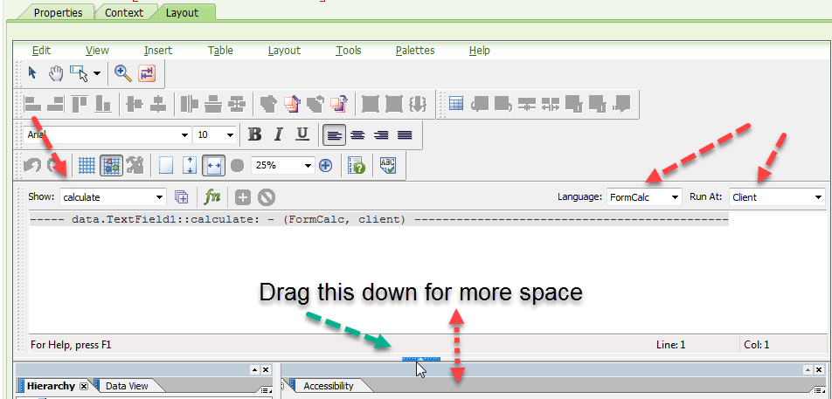Click the Merge Cells icon
832x399 pixels.
526,104
